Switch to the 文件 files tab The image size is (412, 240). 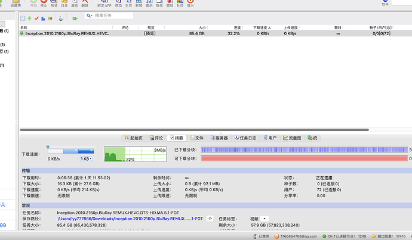click(x=196, y=138)
